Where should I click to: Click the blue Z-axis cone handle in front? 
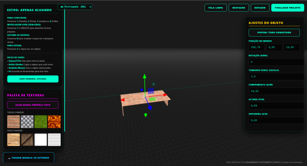click(x=150, y=108)
